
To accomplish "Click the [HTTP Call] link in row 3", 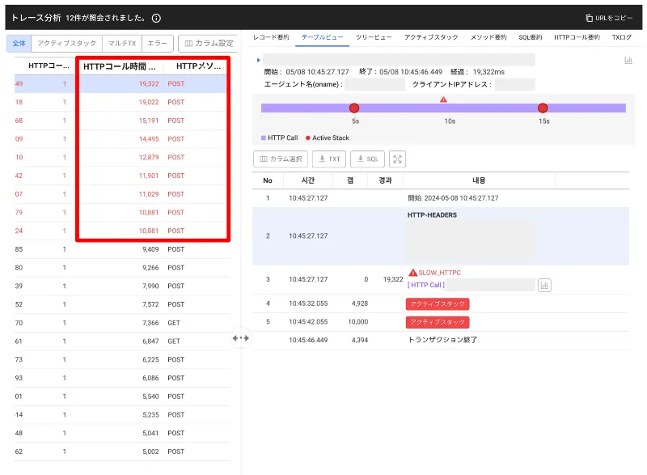I will point(426,285).
